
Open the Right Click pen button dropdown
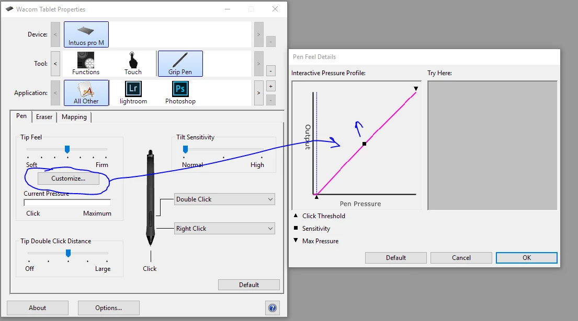click(x=224, y=228)
